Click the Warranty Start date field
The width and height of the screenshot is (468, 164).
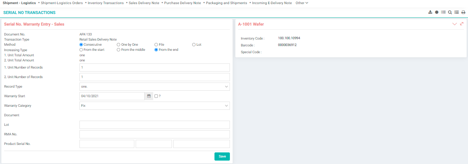tap(112, 96)
